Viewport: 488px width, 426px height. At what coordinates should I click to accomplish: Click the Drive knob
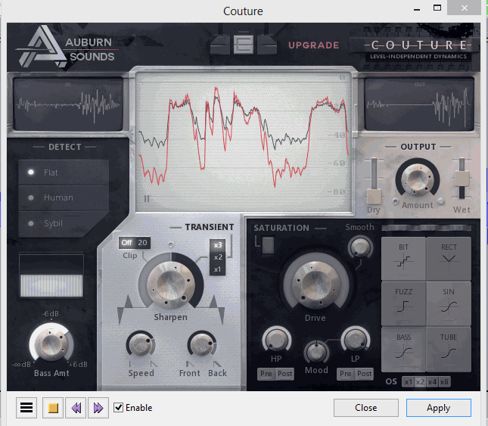[315, 285]
